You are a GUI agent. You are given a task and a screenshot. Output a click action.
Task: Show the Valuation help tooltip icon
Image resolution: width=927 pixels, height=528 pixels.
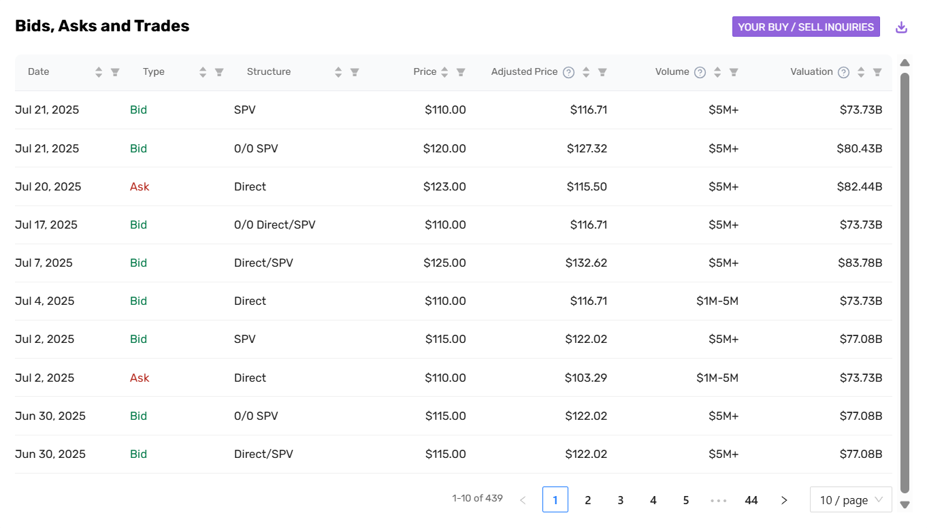pyautogui.click(x=843, y=72)
